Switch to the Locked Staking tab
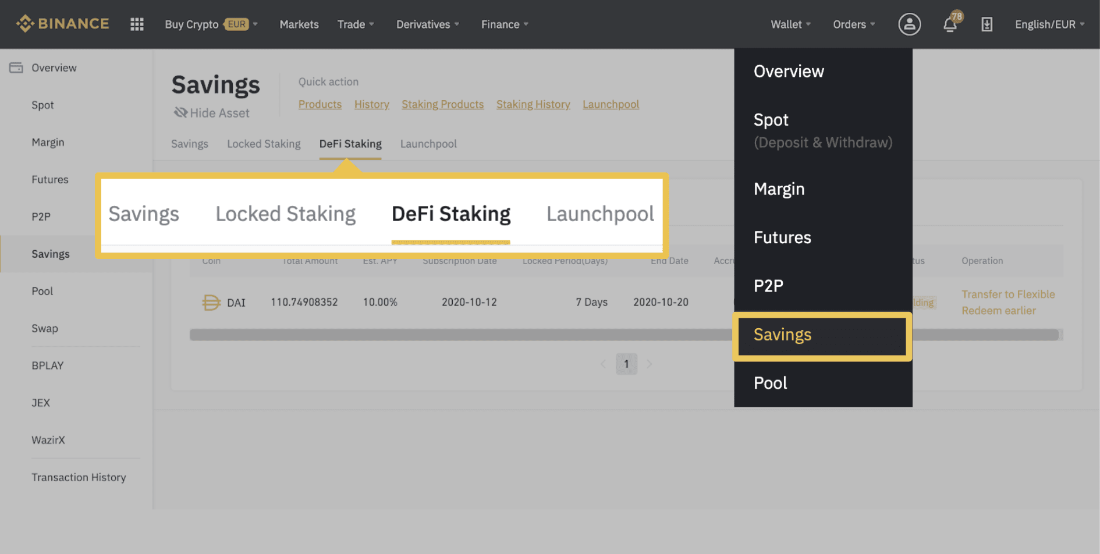The height and width of the screenshot is (554, 1100). (x=264, y=144)
